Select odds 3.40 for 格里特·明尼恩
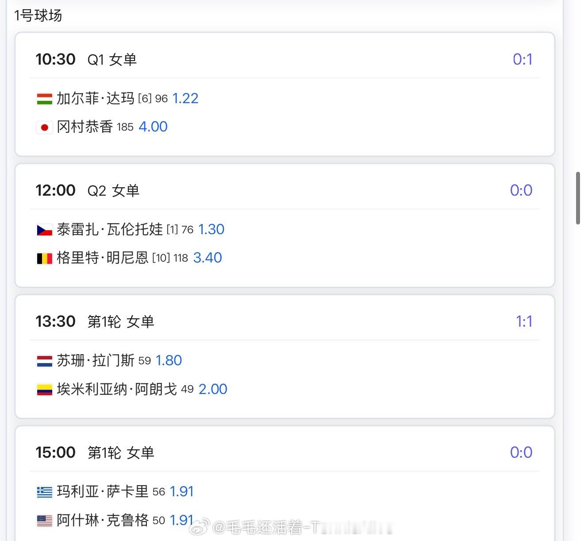This screenshot has width=584, height=541. [x=207, y=258]
